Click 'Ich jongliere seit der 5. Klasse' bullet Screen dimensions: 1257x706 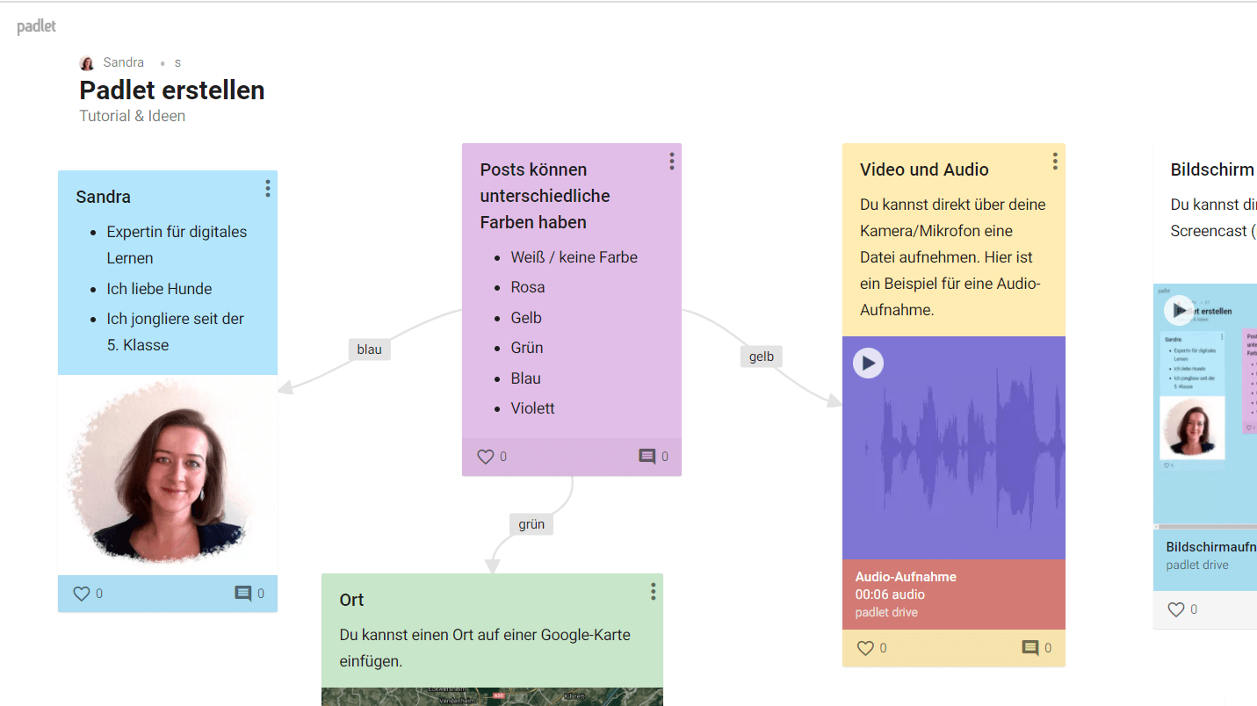[x=176, y=332]
